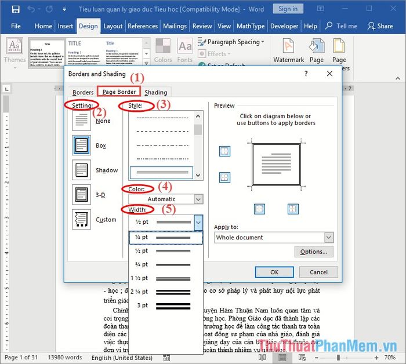Switch to the Shading tab in dialog
This screenshot has height=364, width=406.
tap(156, 92)
